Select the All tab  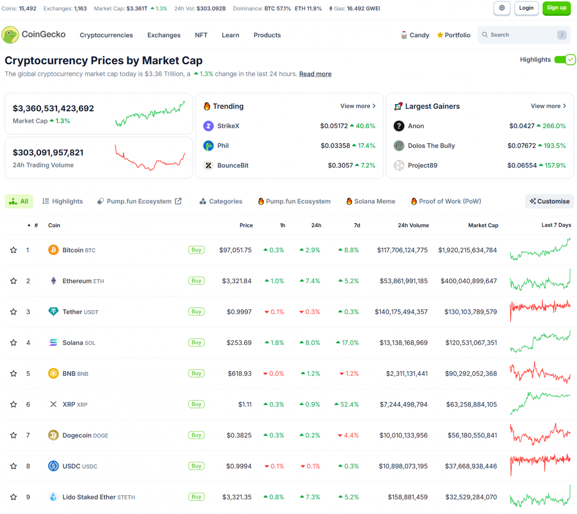19,201
